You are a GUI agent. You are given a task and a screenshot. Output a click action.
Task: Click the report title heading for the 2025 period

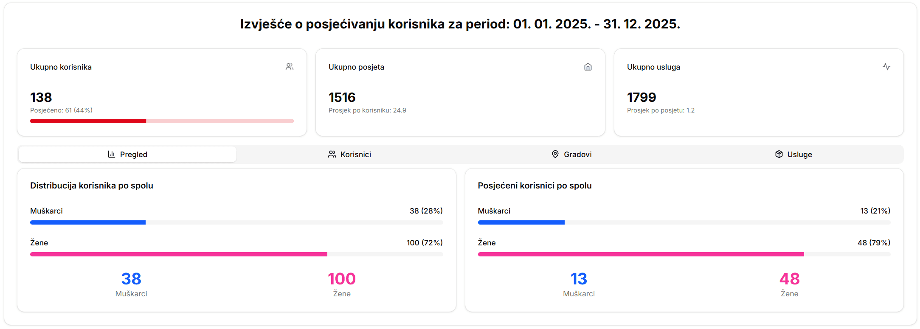pos(460,24)
